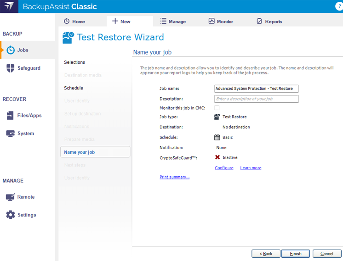The image size is (343, 261).
Task: Click the Safeguard shield icon
Action: (x=10, y=68)
